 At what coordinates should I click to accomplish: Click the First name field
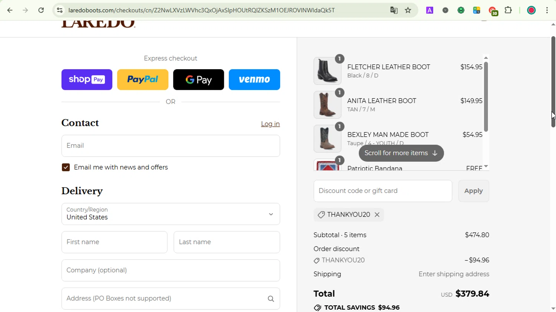point(115,242)
